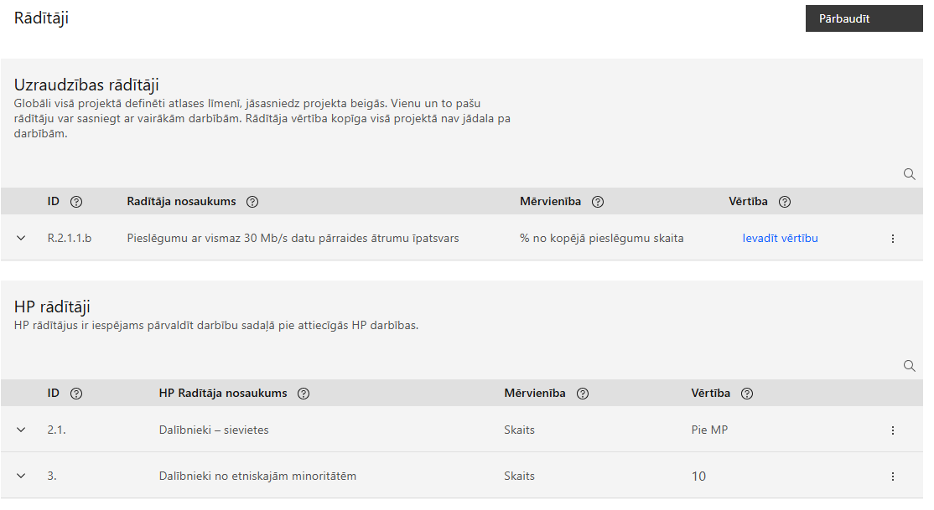The image size is (934, 510).
Task: Open search in HP rādītāji table
Action: pos(909,366)
